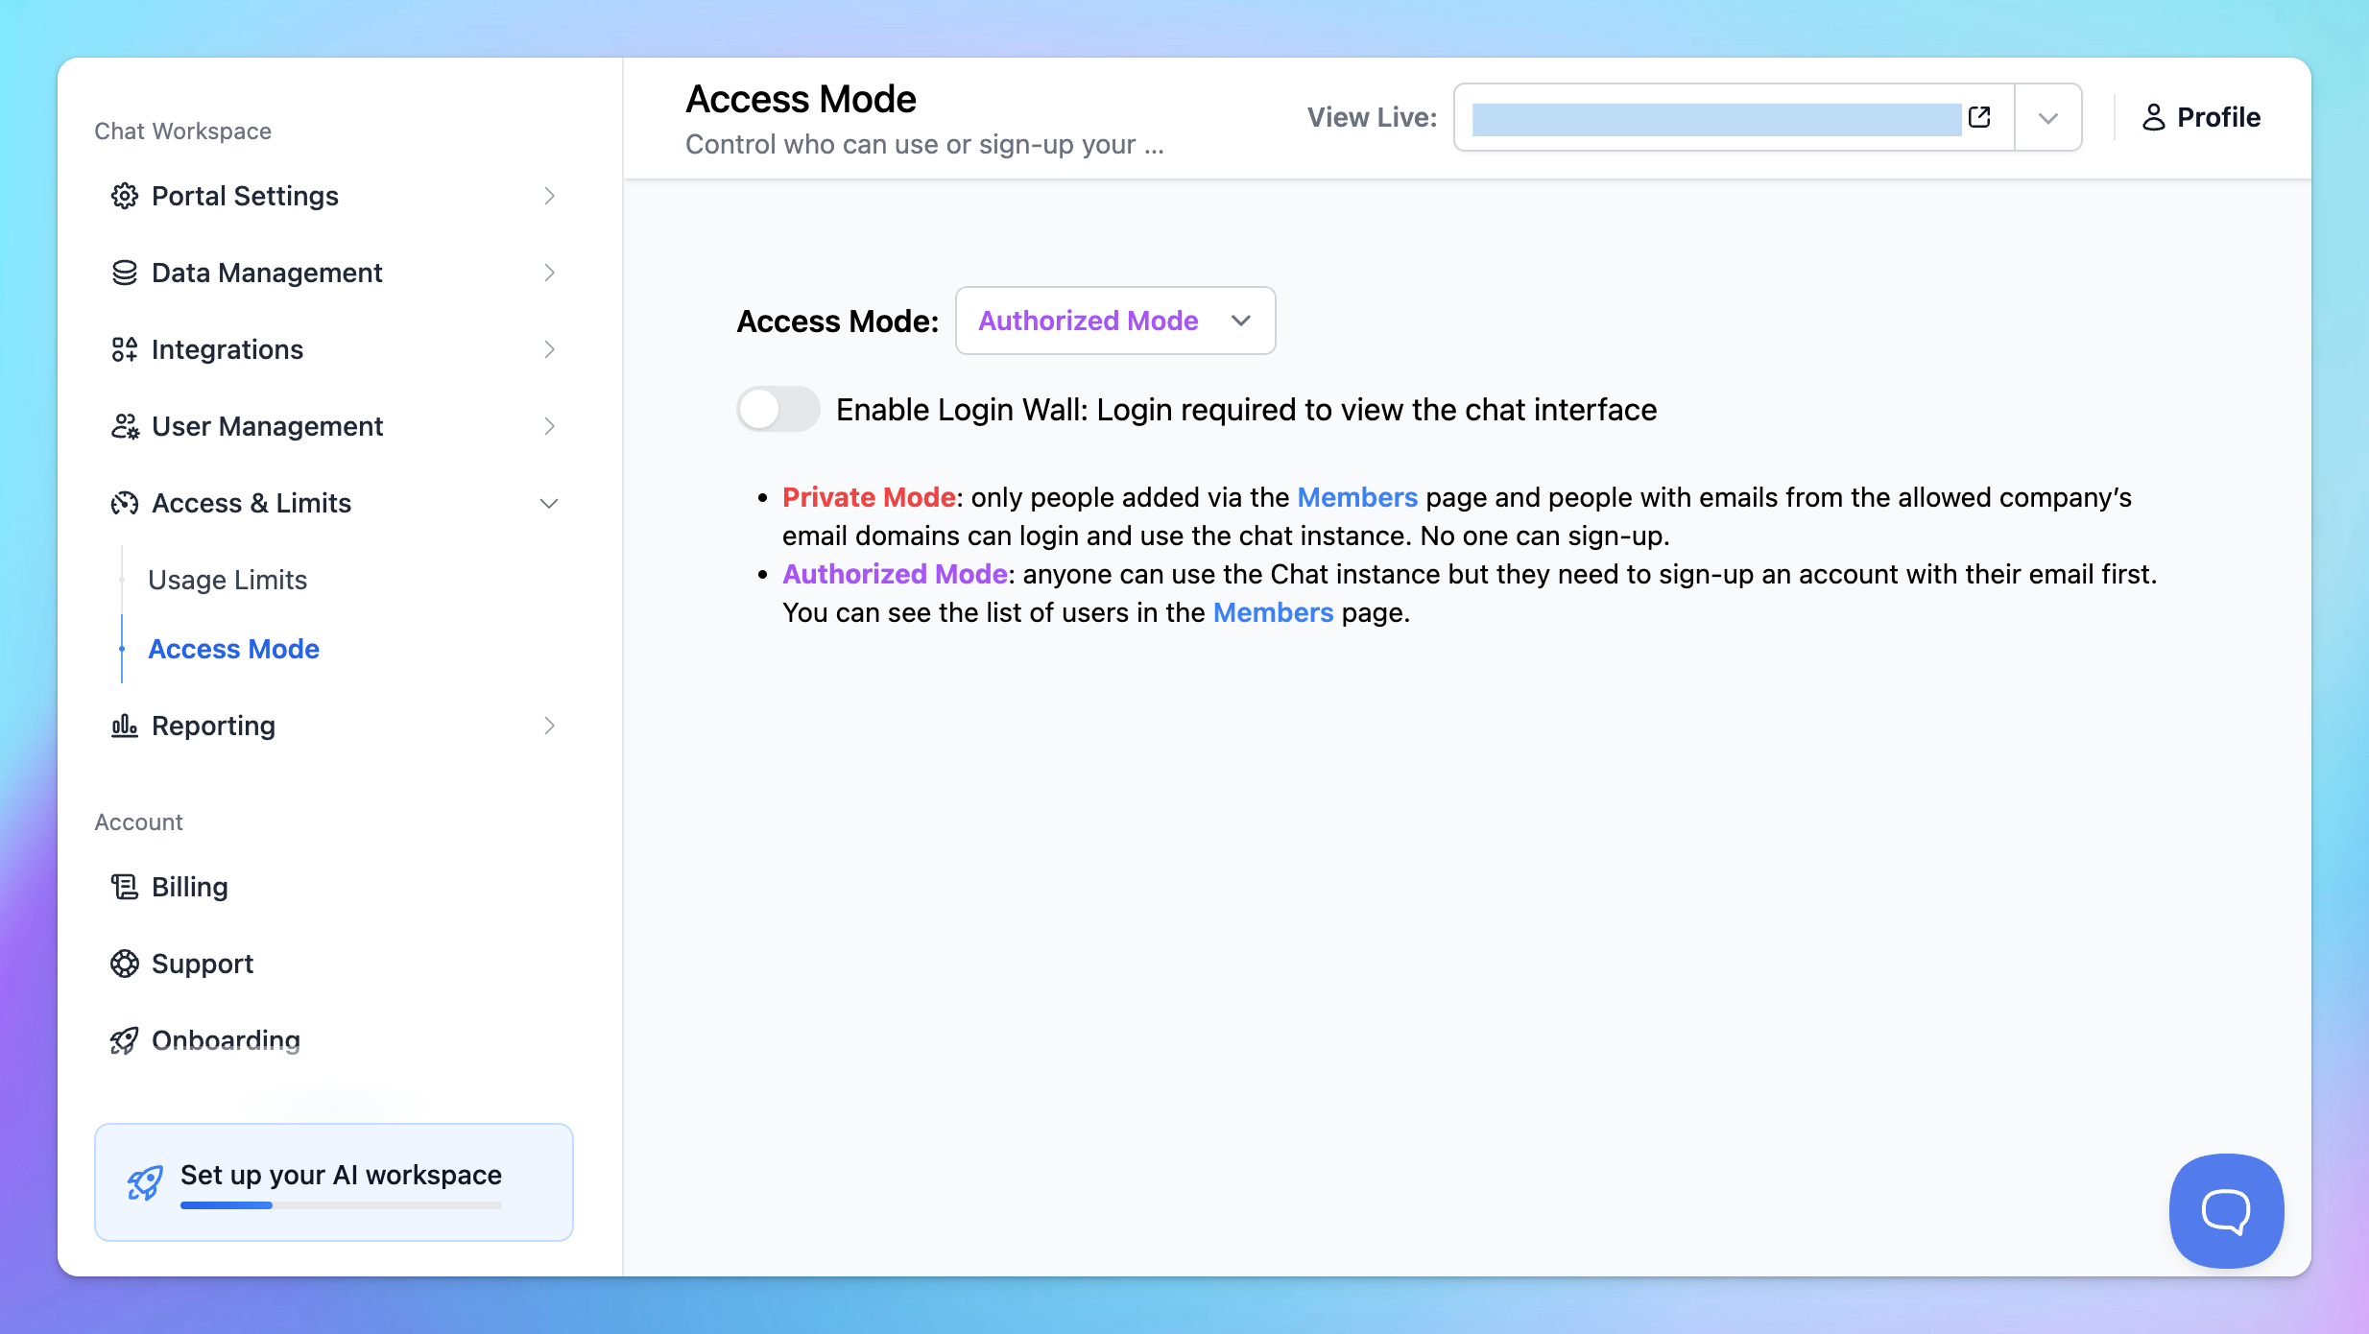The image size is (2369, 1334).
Task: Open the Authorized Mode dropdown
Action: point(1114,321)
